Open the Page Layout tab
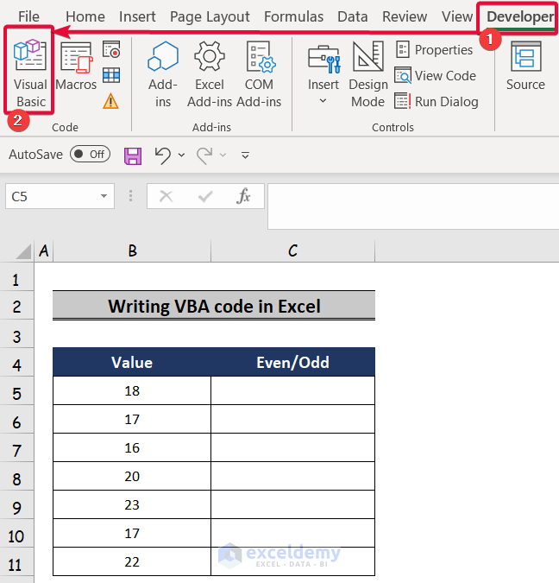The image size is (559, 583). pos(210,16)
